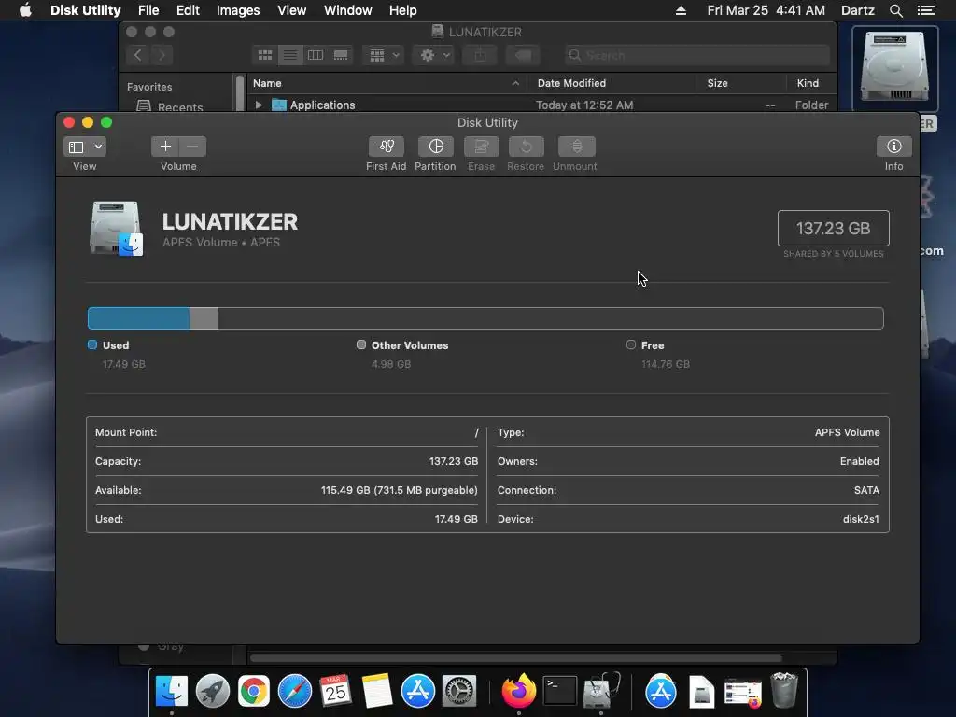Click the Restore toolbar icon
The height and width of the screenshot is (717, 956).
tap(526, 147)
